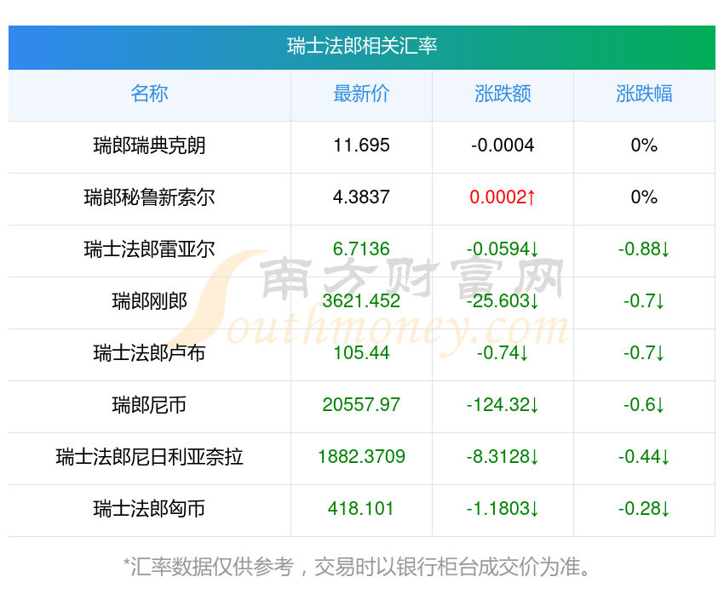Click the change value -0.74↓
724x594 pixels.
(x=503, y=353)
